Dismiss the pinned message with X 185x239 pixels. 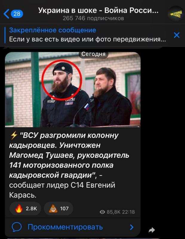tap(177, 35)
